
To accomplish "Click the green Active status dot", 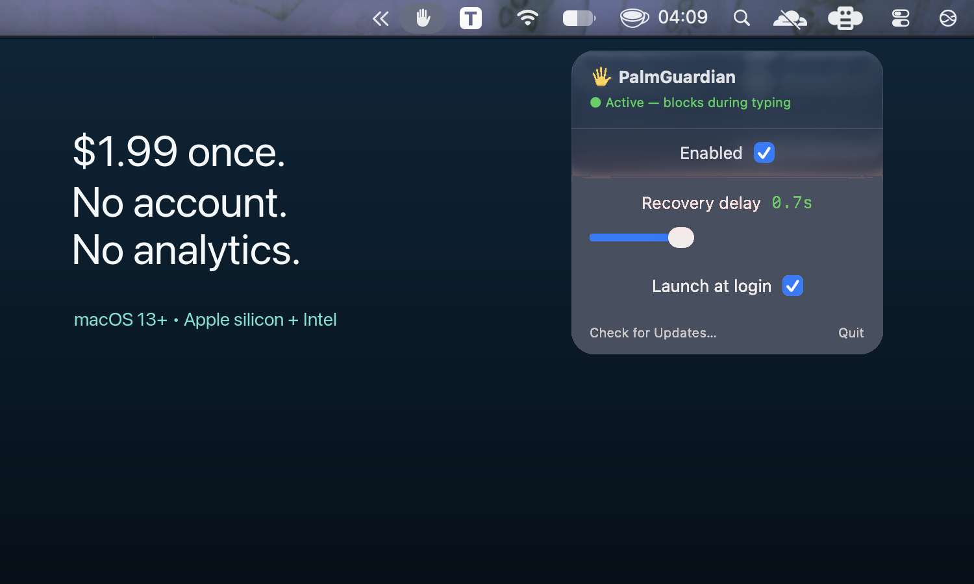I will [595, 103].
